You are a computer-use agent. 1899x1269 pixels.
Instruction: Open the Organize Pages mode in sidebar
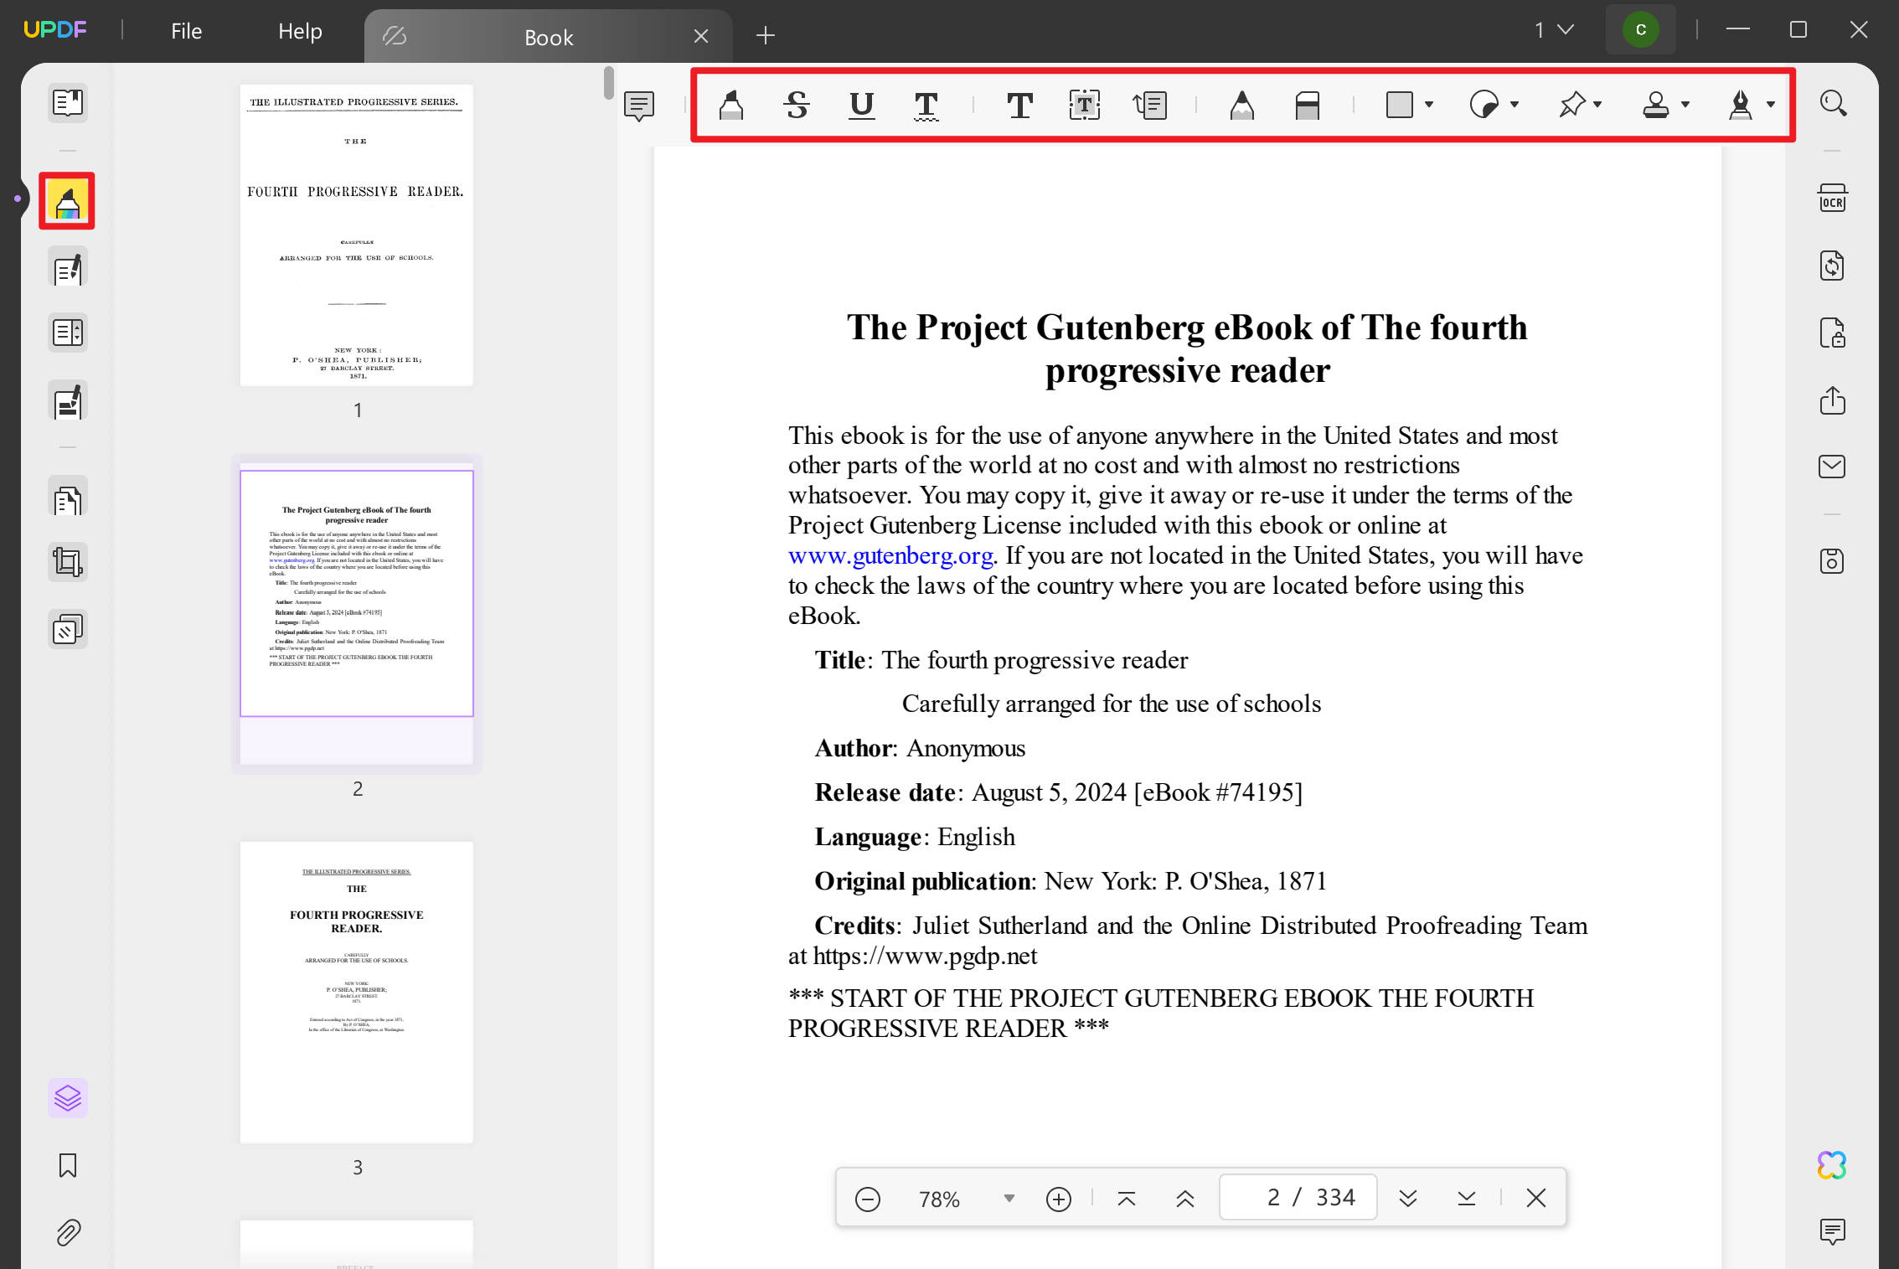pyautogui.click(x=68, y=333)
